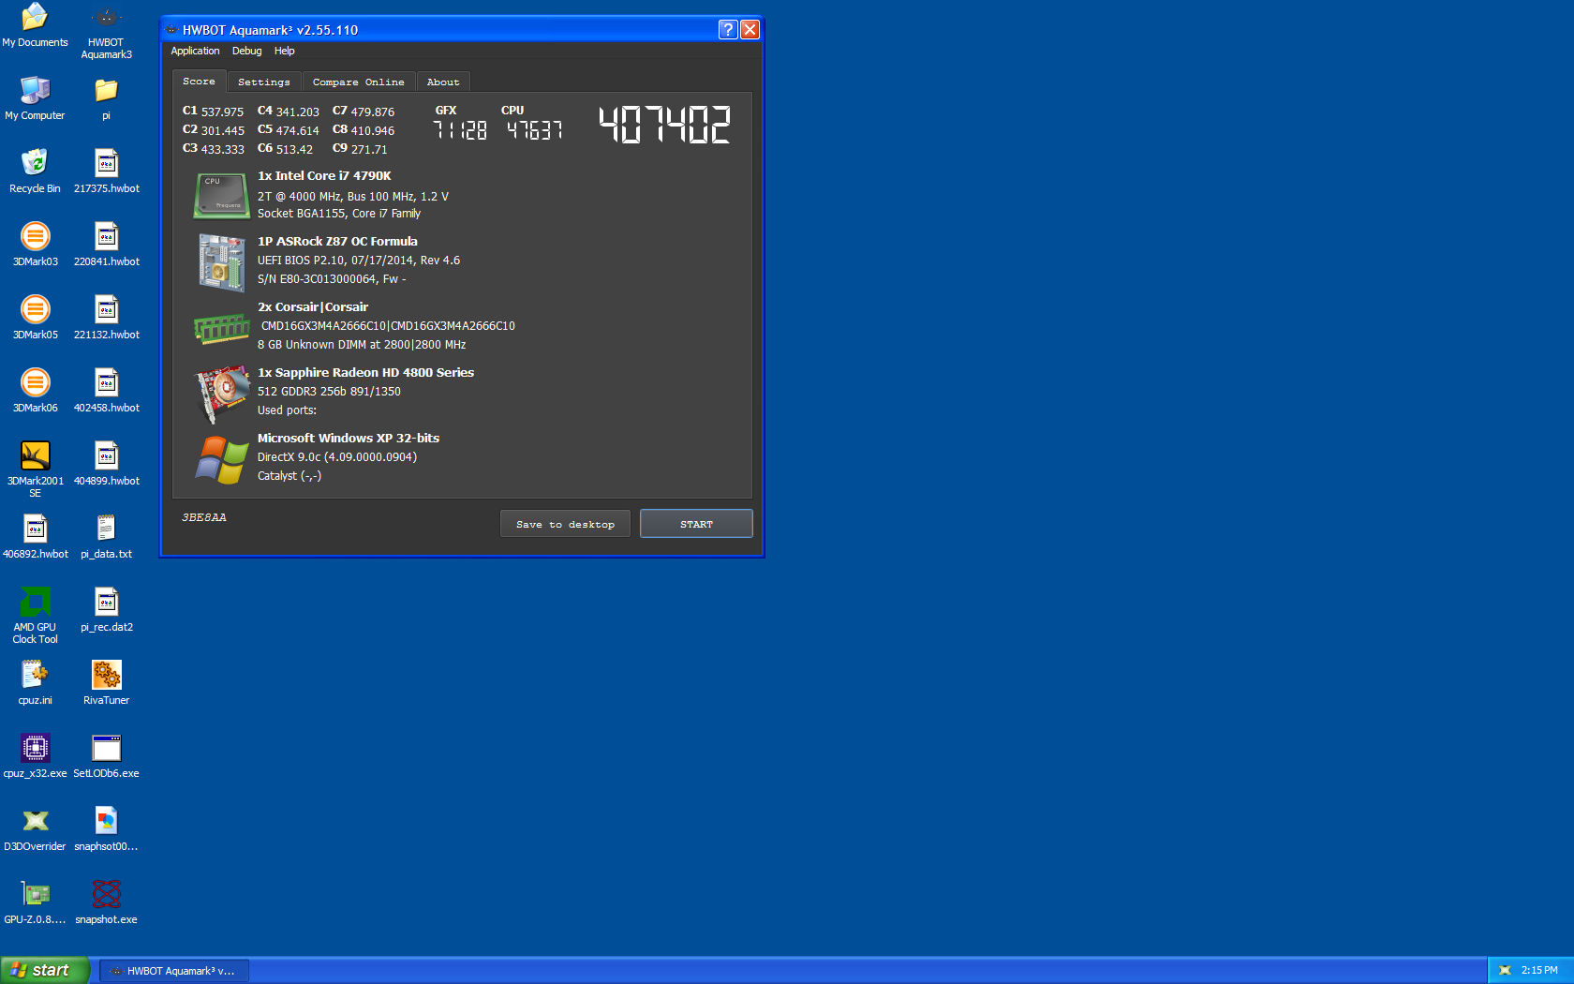1574x984 pixels.
Task: Open the Application menu
Action: click(x=195, y=51)
